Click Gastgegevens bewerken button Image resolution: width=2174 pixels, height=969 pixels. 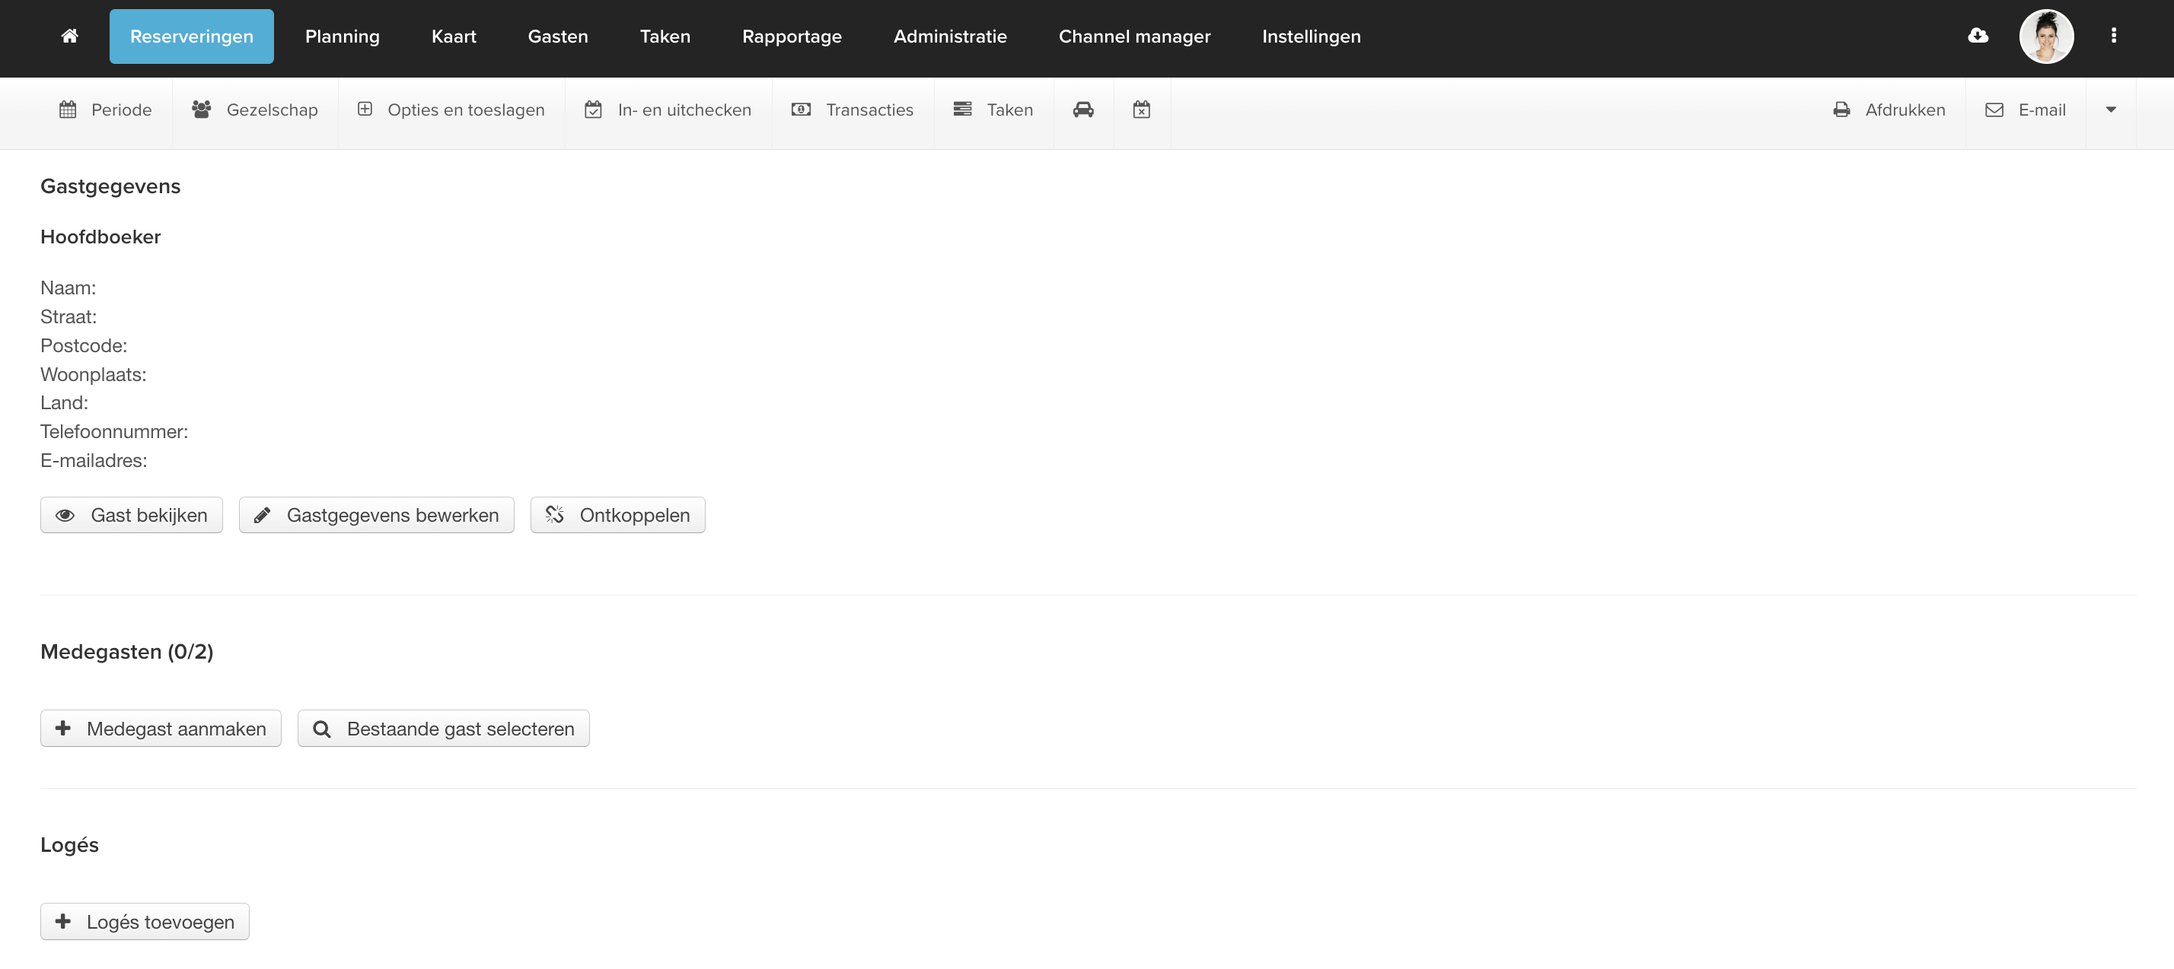(376, 515)
